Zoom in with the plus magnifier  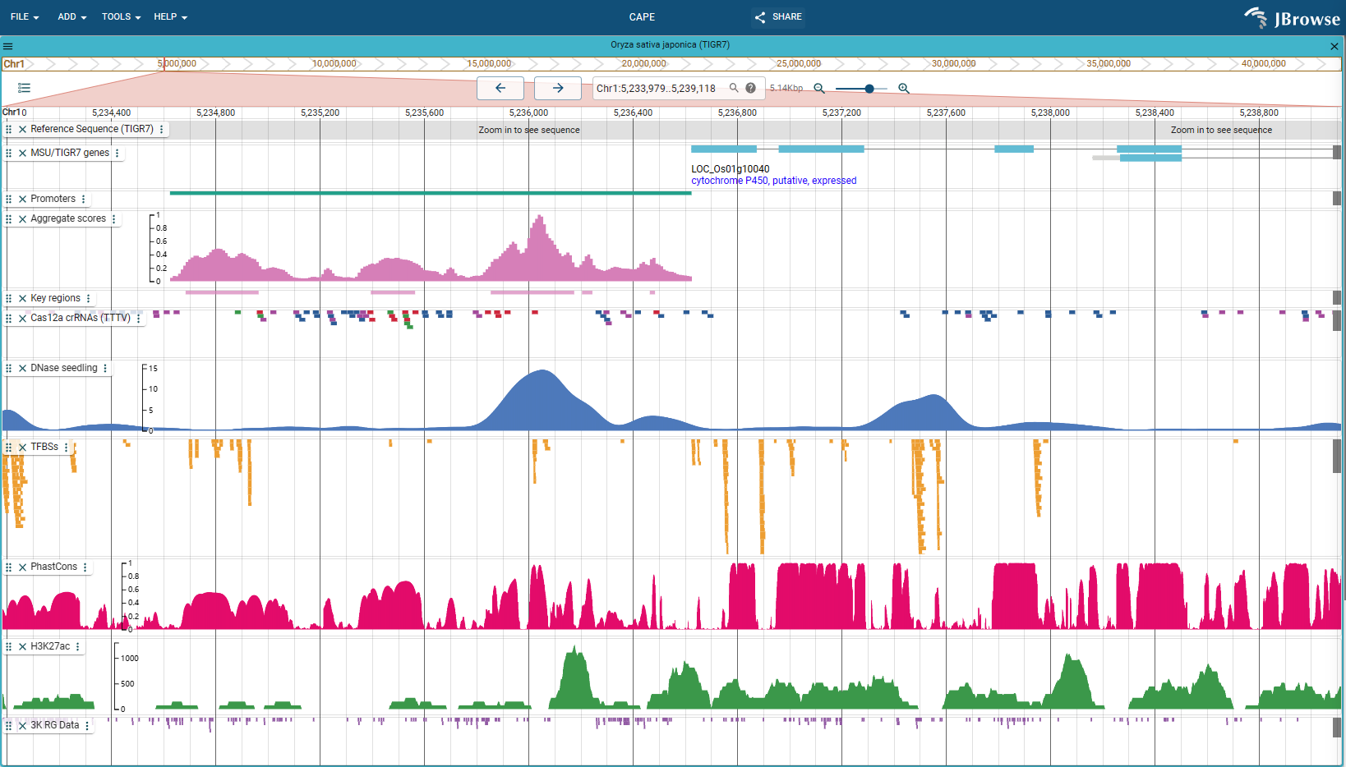pyautogui.click(x=904, y=88)
